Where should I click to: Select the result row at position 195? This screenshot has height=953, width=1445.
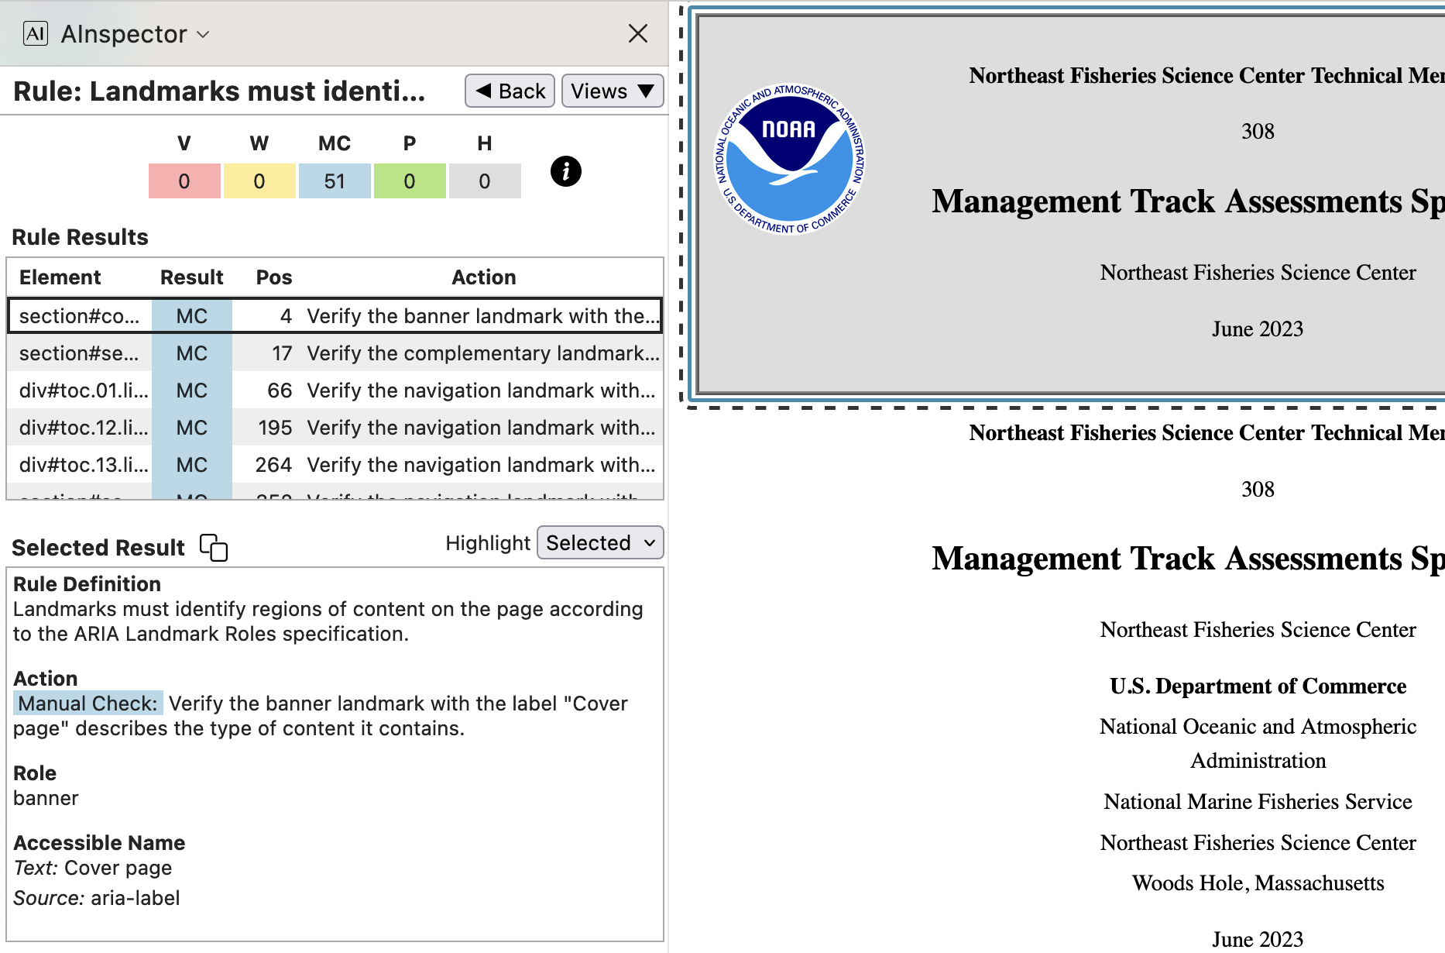(x=335, y=428)
